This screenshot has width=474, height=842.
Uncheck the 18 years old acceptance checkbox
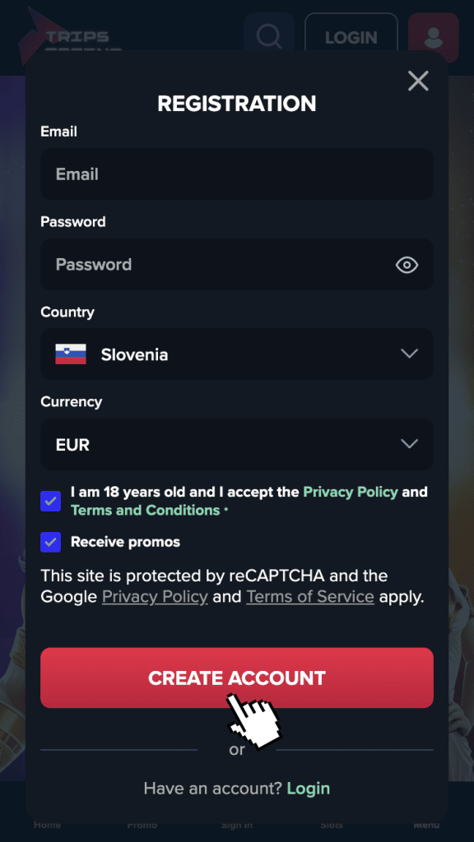click(x=50, y=501)
